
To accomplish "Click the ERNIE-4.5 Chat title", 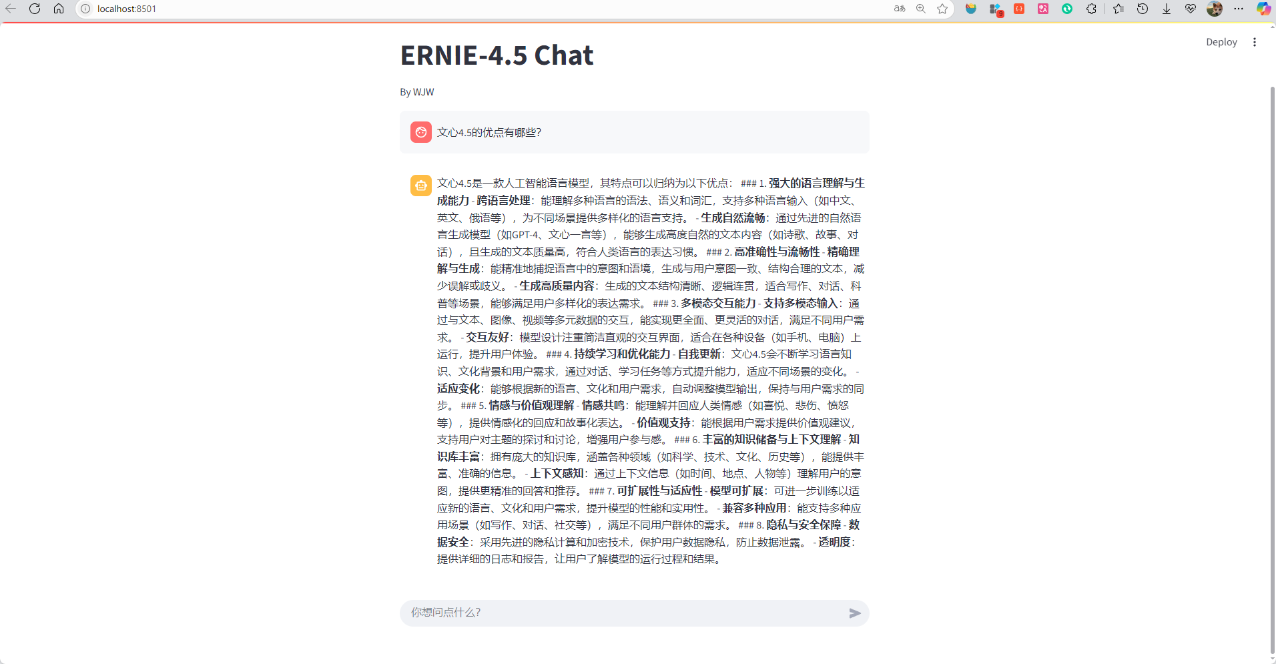I will [497, 55].
